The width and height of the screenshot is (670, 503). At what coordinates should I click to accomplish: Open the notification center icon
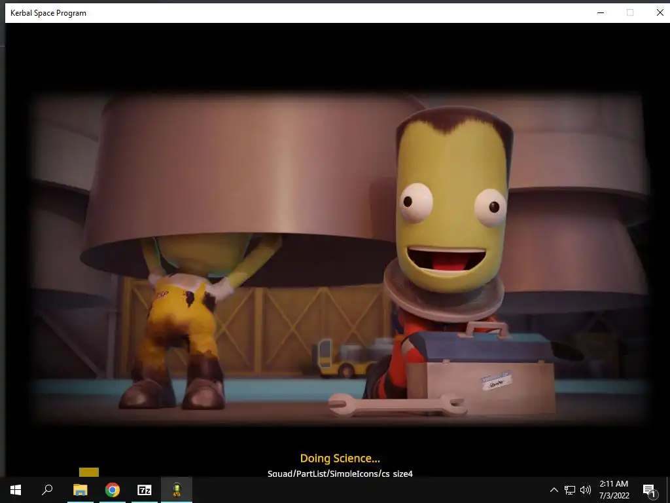[x=649, y=491]
